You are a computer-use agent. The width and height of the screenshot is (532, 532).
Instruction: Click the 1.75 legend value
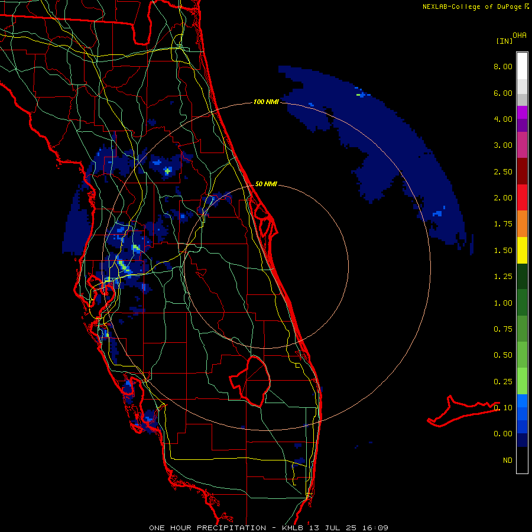pyautogui.click(x=503, y=224)
